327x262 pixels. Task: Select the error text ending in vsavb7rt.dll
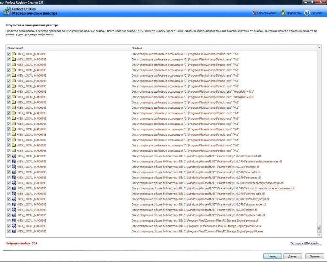[x=196, y=156]
